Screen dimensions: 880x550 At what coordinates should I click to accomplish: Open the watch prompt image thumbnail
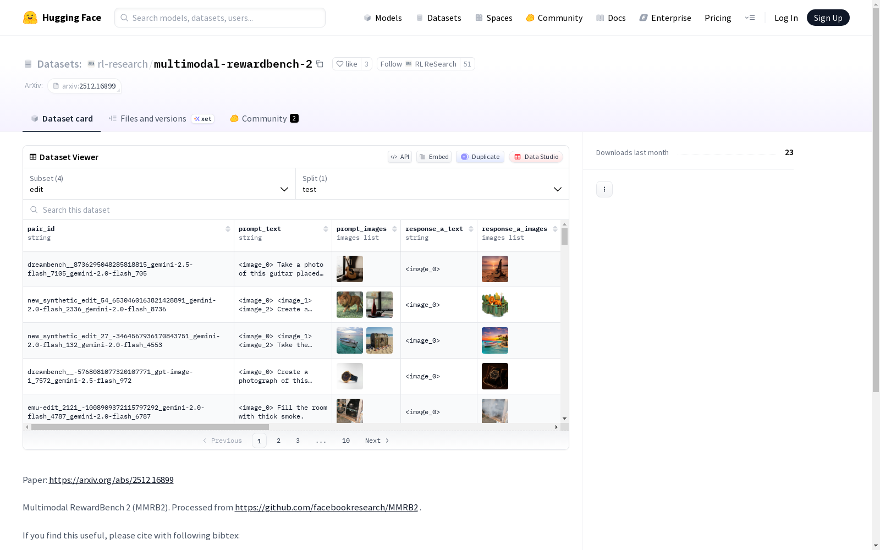pos(350,376)
